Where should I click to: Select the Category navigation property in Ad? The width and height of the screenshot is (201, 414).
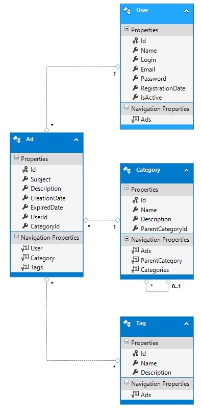tap(43, 258)
